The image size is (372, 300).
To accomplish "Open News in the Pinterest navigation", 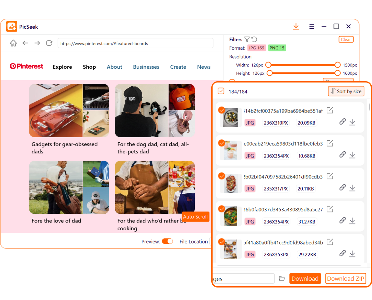I will [x=204, y=67].
